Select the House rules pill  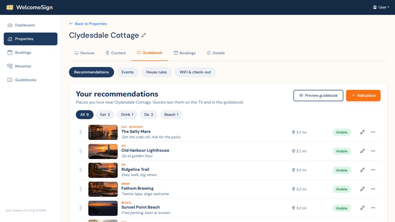156,72
